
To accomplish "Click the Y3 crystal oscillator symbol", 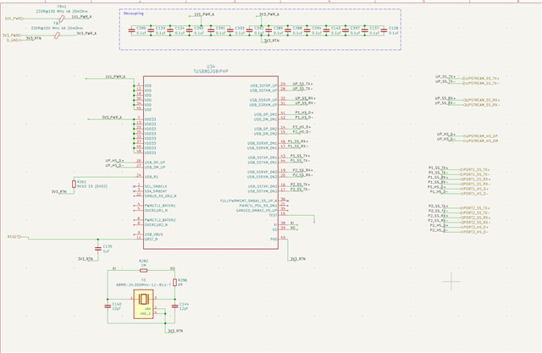I will 143,304.
